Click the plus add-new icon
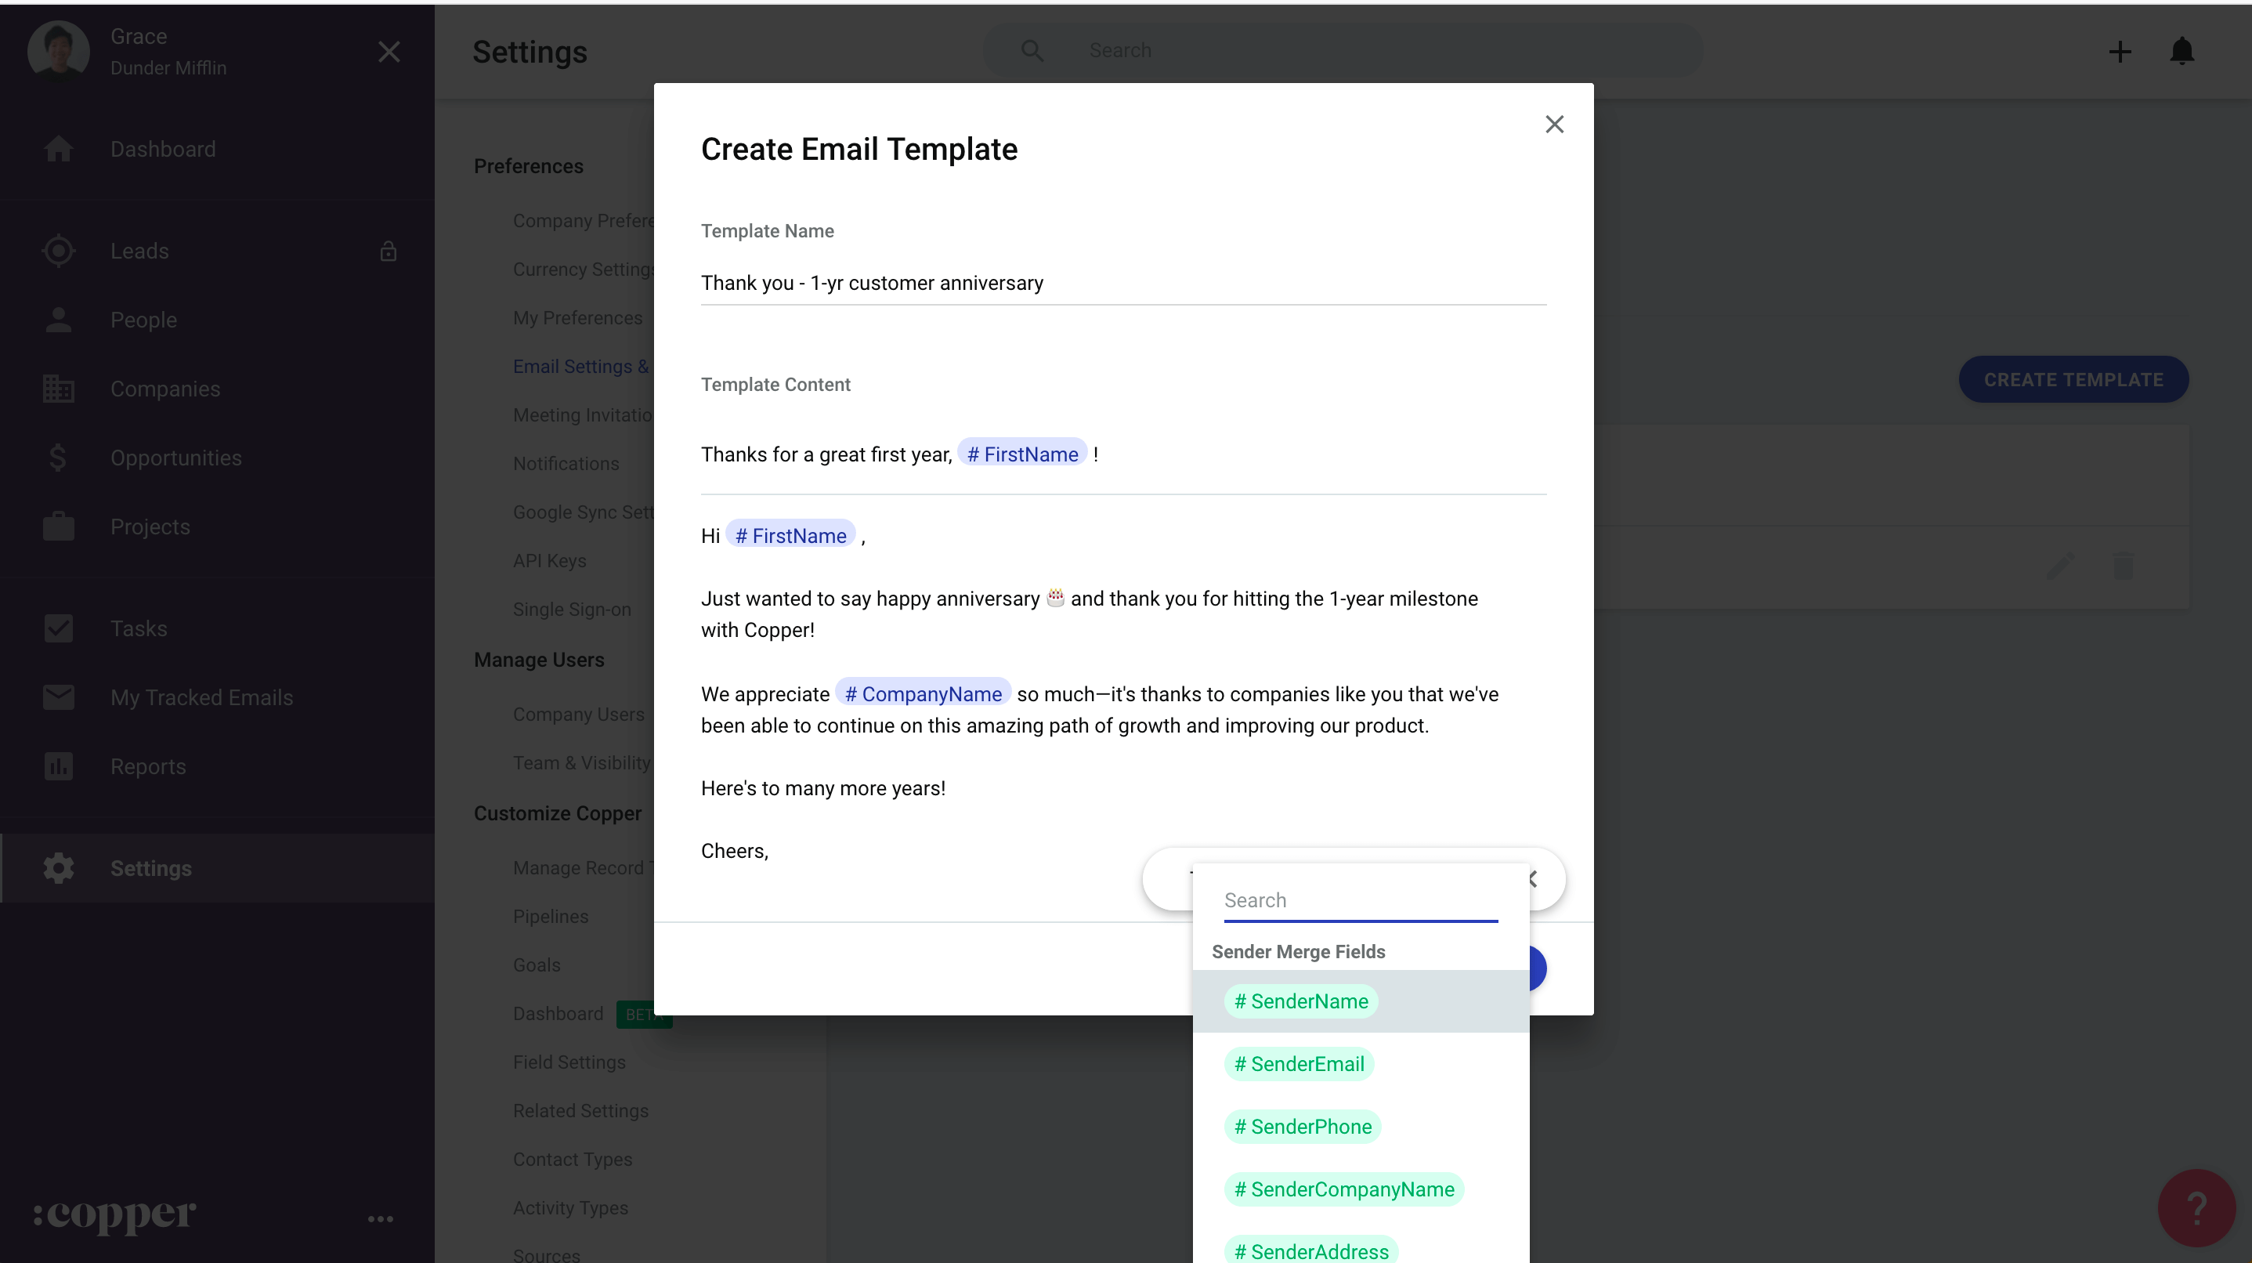 (x=2120, y=52)
